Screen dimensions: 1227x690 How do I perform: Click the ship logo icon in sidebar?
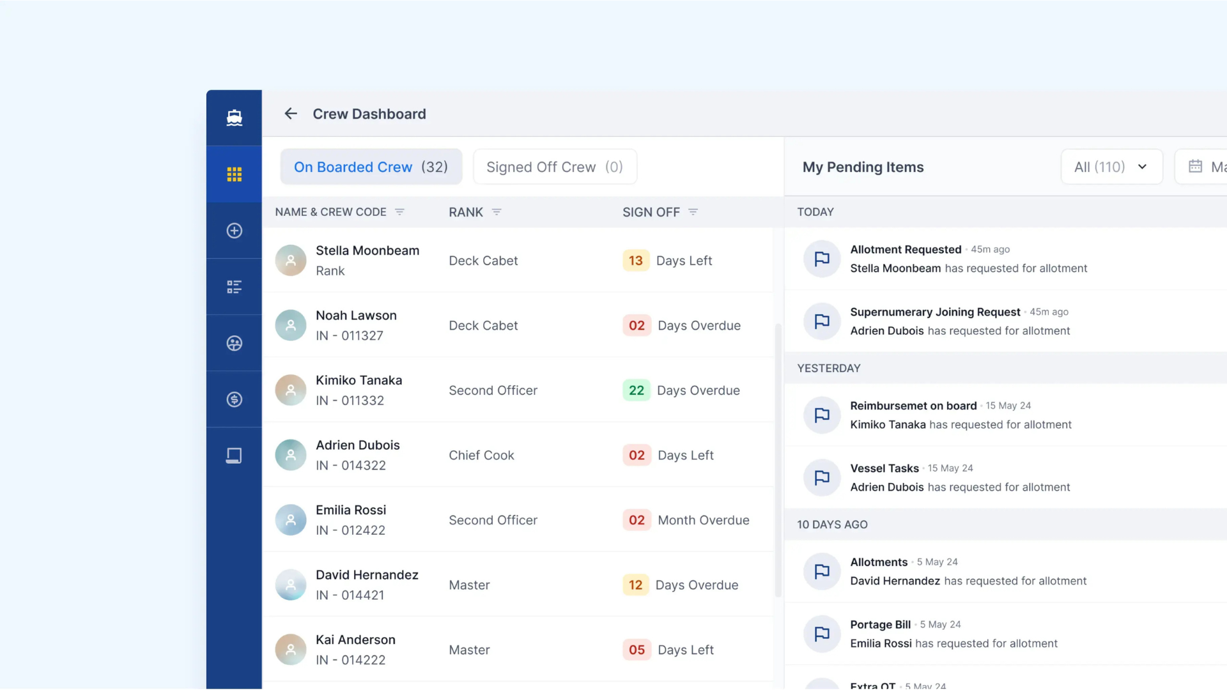point(234,118)
